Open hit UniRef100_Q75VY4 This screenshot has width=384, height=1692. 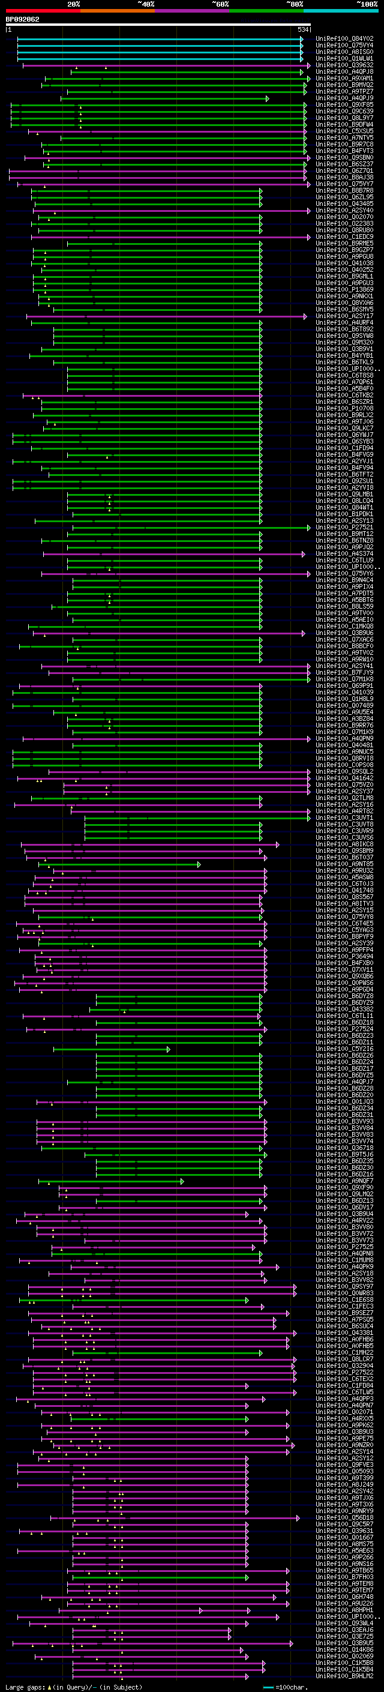(x=344, y=46)
